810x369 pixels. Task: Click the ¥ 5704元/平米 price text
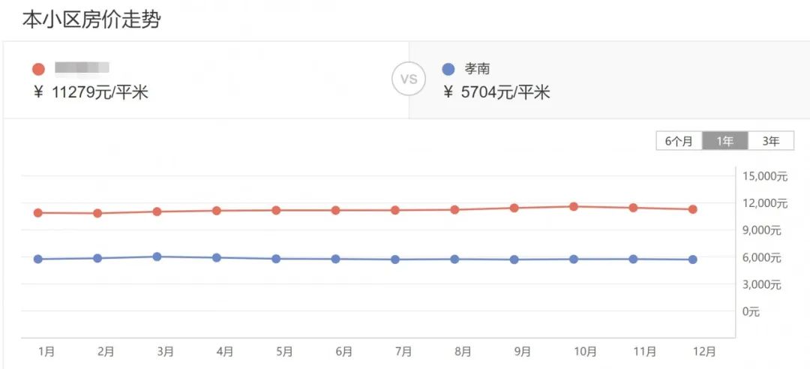(x=497, y=92)
